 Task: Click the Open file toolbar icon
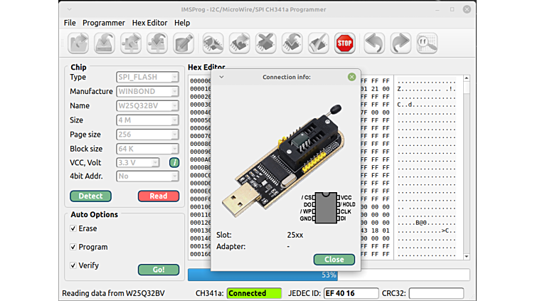coord(78,43)
